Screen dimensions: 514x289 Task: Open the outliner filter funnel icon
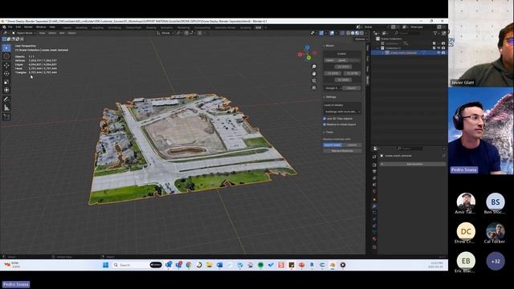click(435, 33)
